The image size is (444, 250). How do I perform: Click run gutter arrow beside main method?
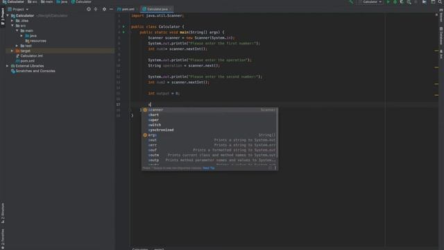[123, 33]
